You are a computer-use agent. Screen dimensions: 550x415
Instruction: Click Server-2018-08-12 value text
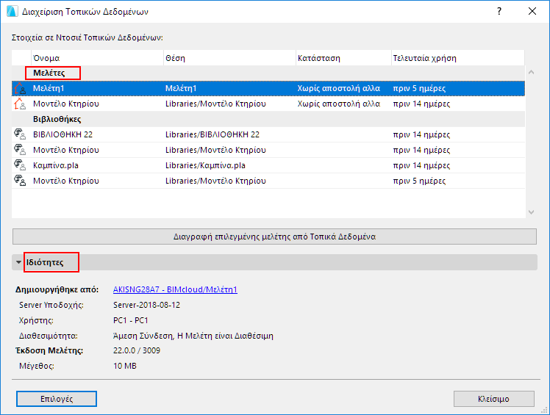146,305
